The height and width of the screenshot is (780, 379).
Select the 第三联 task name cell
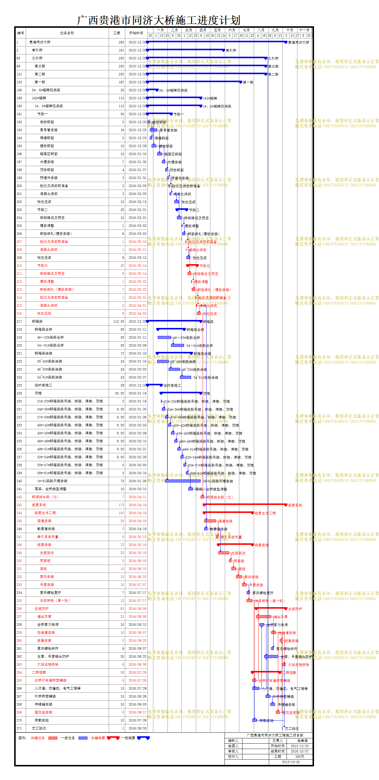click(x=40, y=66)
